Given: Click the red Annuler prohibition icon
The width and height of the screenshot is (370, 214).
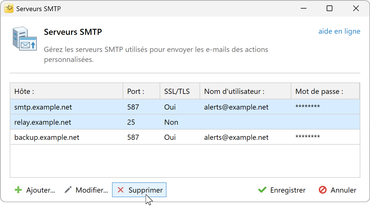Looking at the screenshot, I should pyautogui.click(x=323, y=190).
